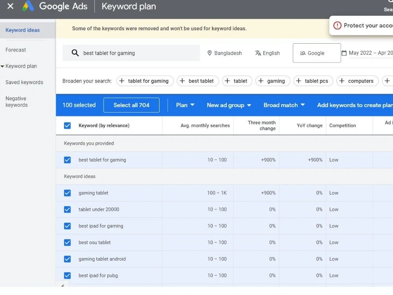Collapse the Keyword plan sidebar arrow
The height and width of the screenshot is (295, 393).
[x=2, y=66]
